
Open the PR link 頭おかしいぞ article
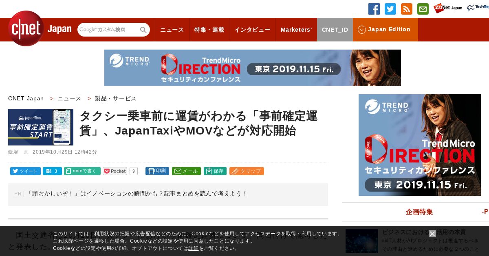click(137, 194)
